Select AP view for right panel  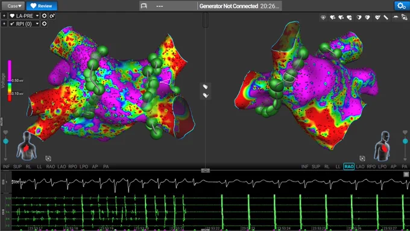[393, 166]
